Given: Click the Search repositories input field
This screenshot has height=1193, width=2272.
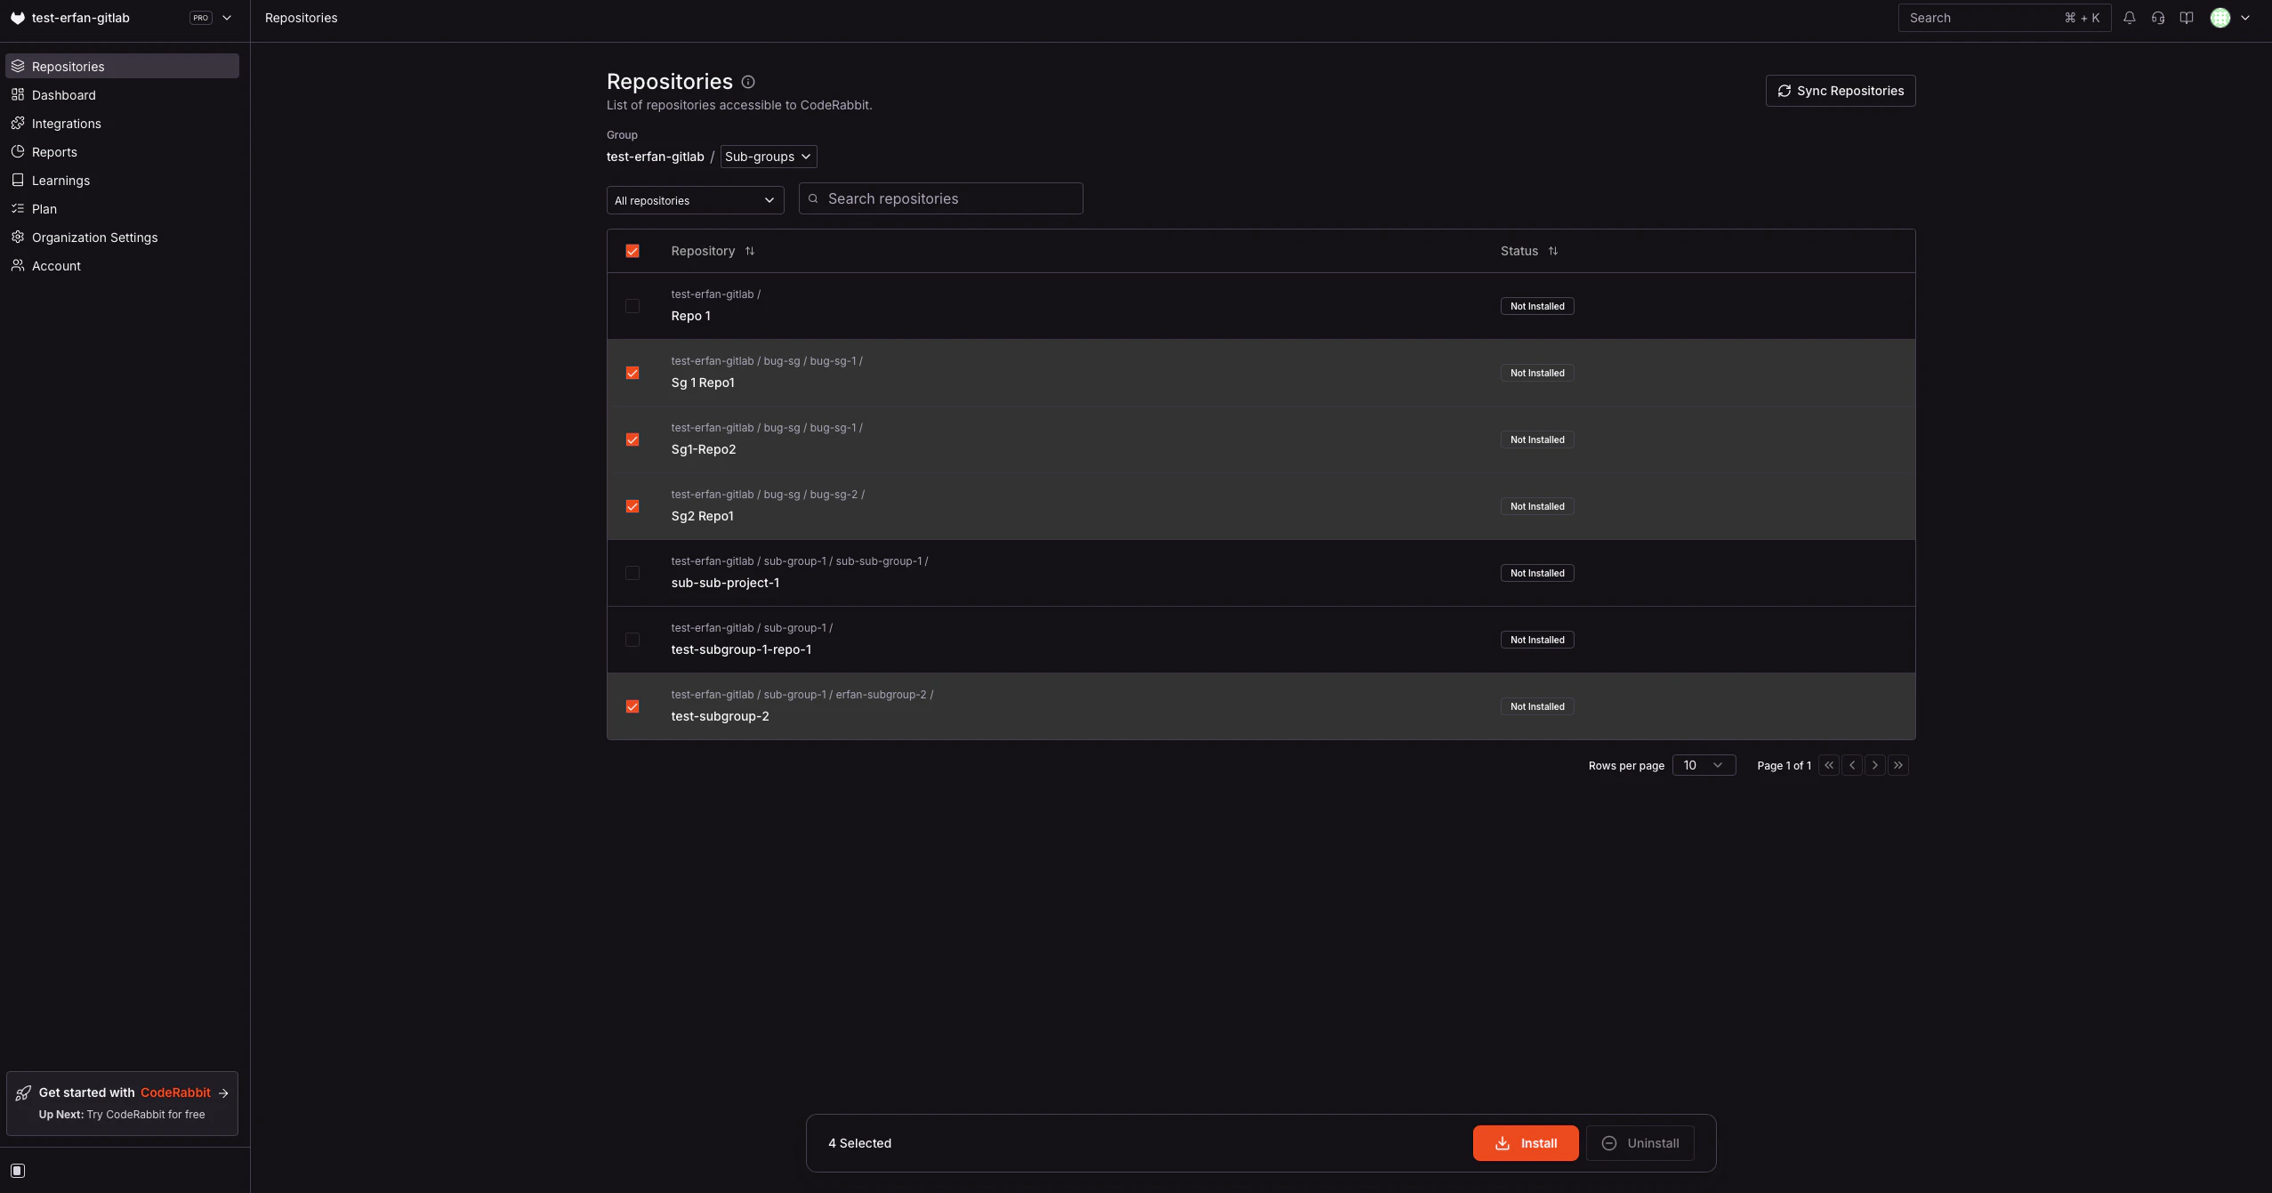Looking at the screenshot, I should point(940,198).
